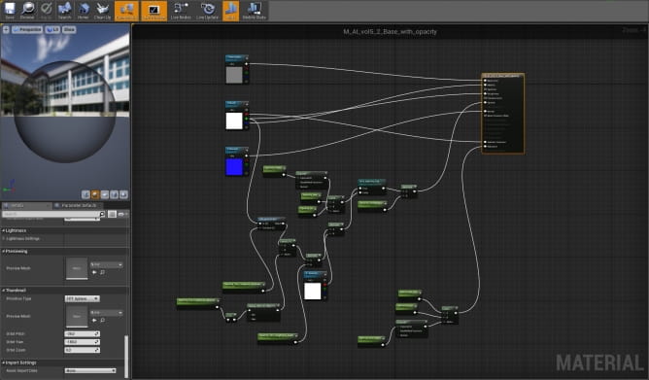
Task: Open the viewport Show menu
Action: coord(69,29)
